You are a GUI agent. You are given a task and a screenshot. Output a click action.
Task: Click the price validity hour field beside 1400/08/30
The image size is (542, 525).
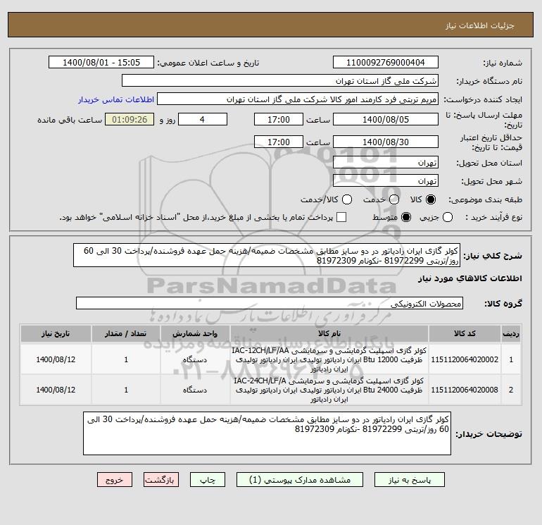coord(279,142)
